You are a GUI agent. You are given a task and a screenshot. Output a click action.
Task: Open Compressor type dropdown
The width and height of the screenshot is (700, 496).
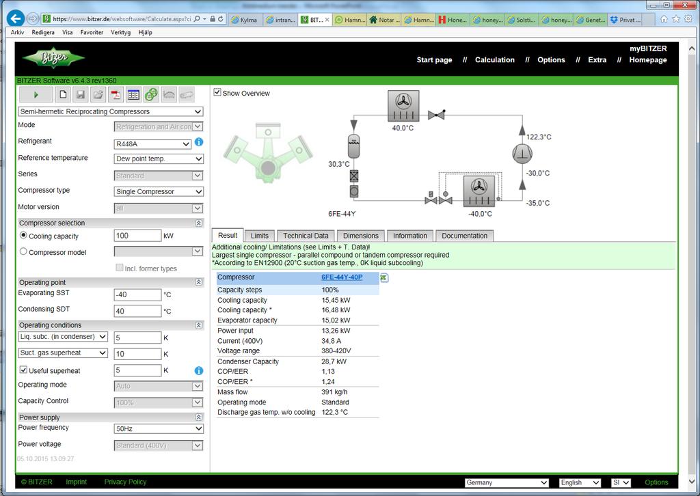[x=159, y=191]
